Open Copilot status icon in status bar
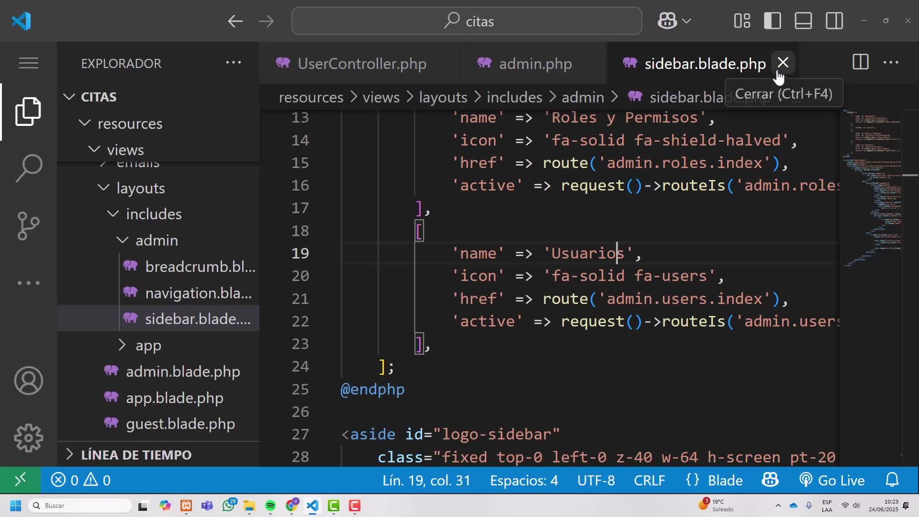The image size is (919, 517). [770, 480]
